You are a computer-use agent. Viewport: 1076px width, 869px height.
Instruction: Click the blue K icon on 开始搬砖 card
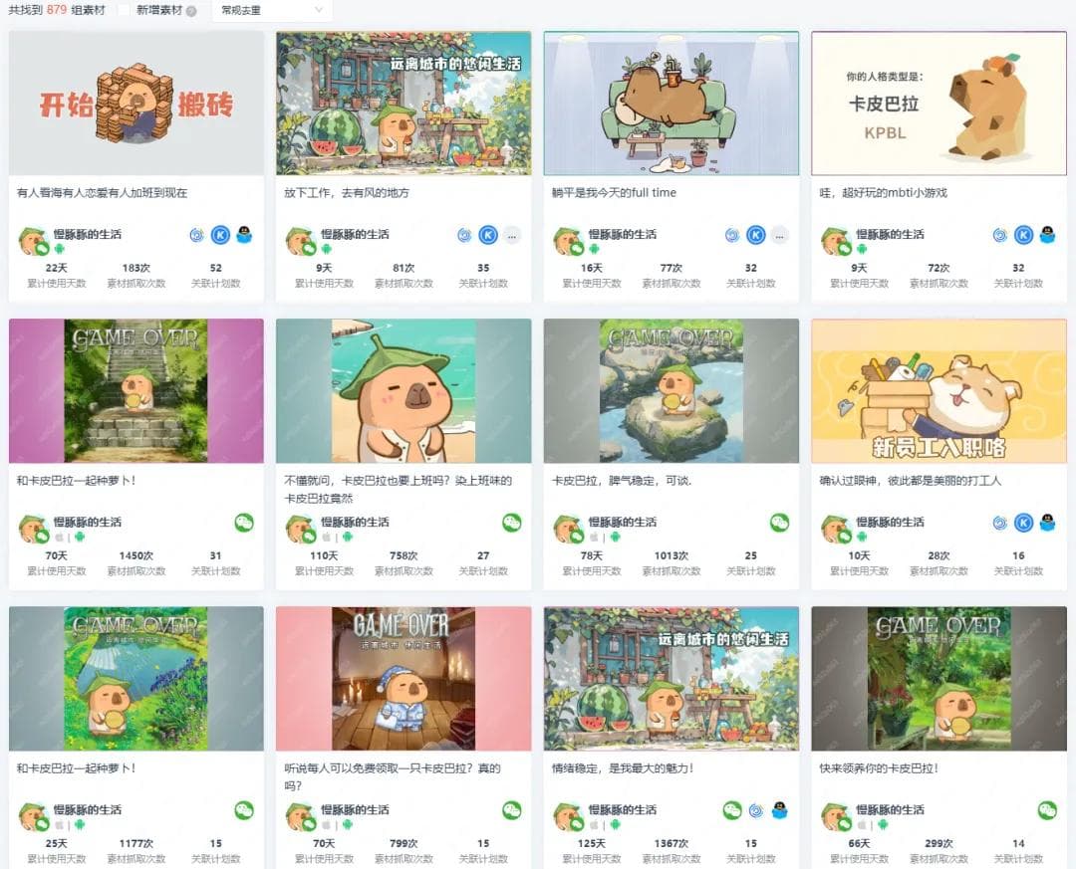220,235
